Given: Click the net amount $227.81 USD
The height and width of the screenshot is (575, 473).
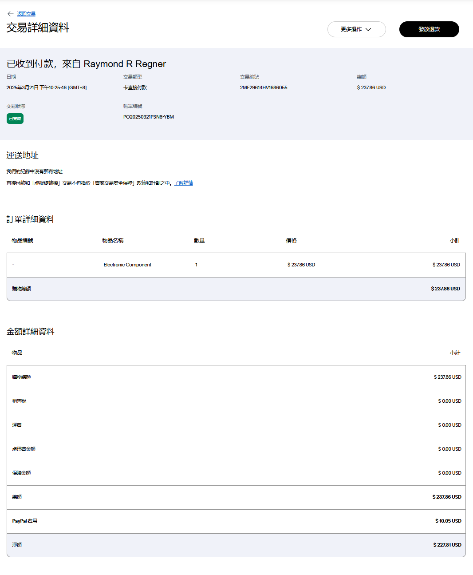Looking at the screenshot, I should [447, 545].
